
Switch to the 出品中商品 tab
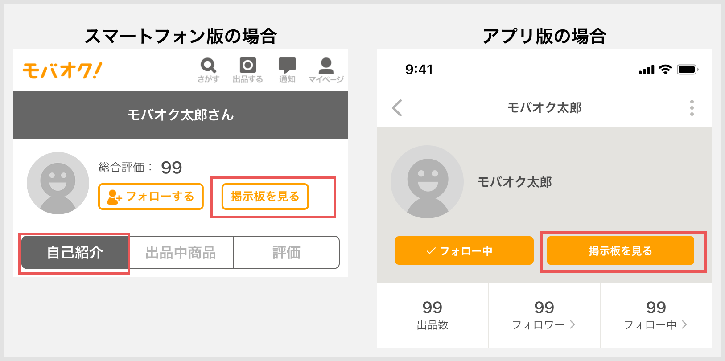pos(181,252)
